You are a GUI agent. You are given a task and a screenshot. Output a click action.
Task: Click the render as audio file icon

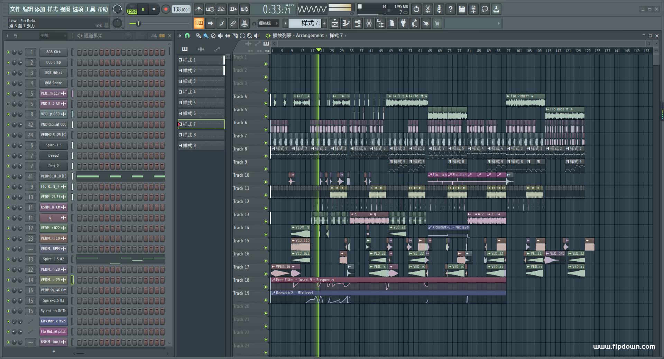click(x=473, y=9)
